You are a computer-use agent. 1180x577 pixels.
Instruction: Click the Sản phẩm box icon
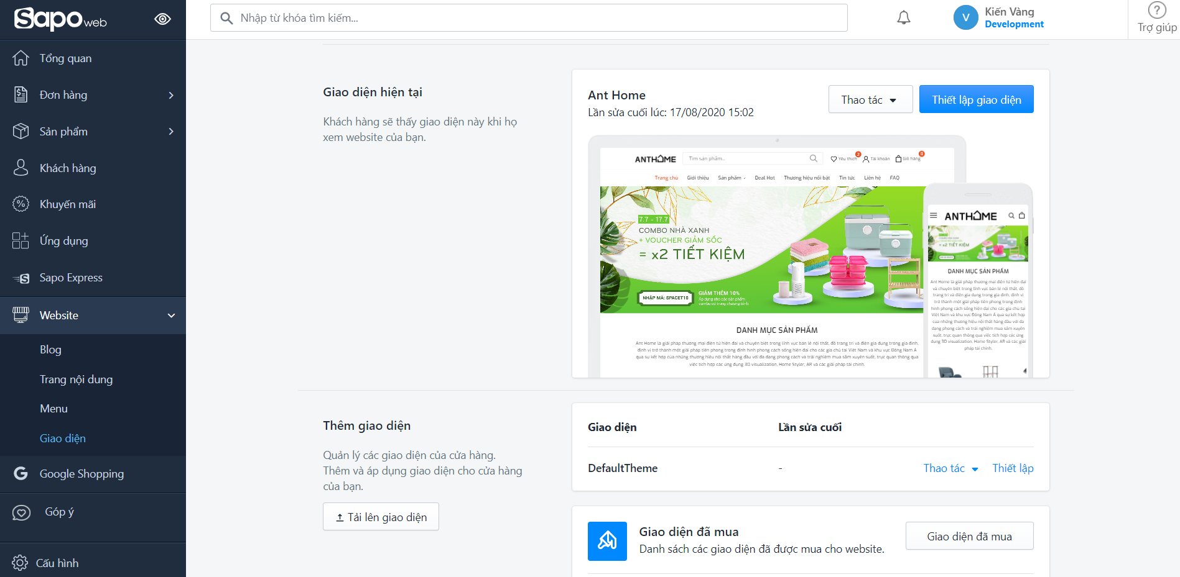21,131
